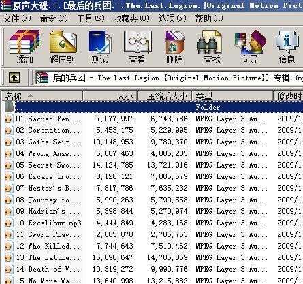The image size is (303, 284).
Task: Go up one level with arrow button
Action: point(14,78)
